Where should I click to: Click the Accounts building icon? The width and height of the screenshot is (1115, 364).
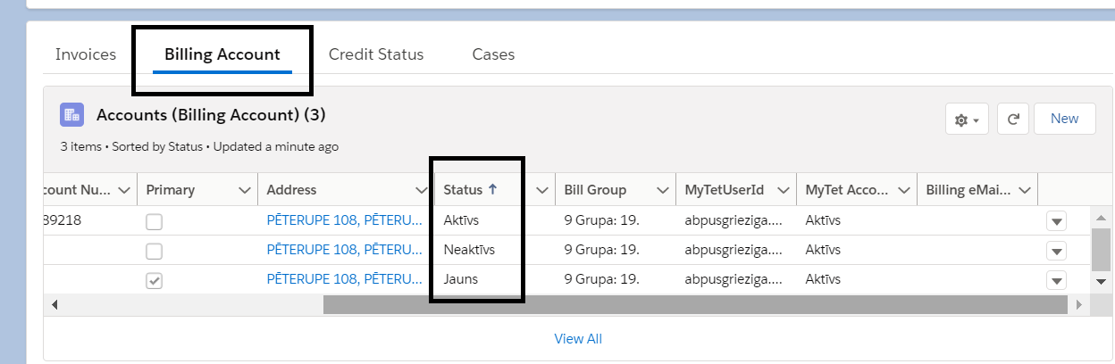pyautogui.click(x=71, y=115)
